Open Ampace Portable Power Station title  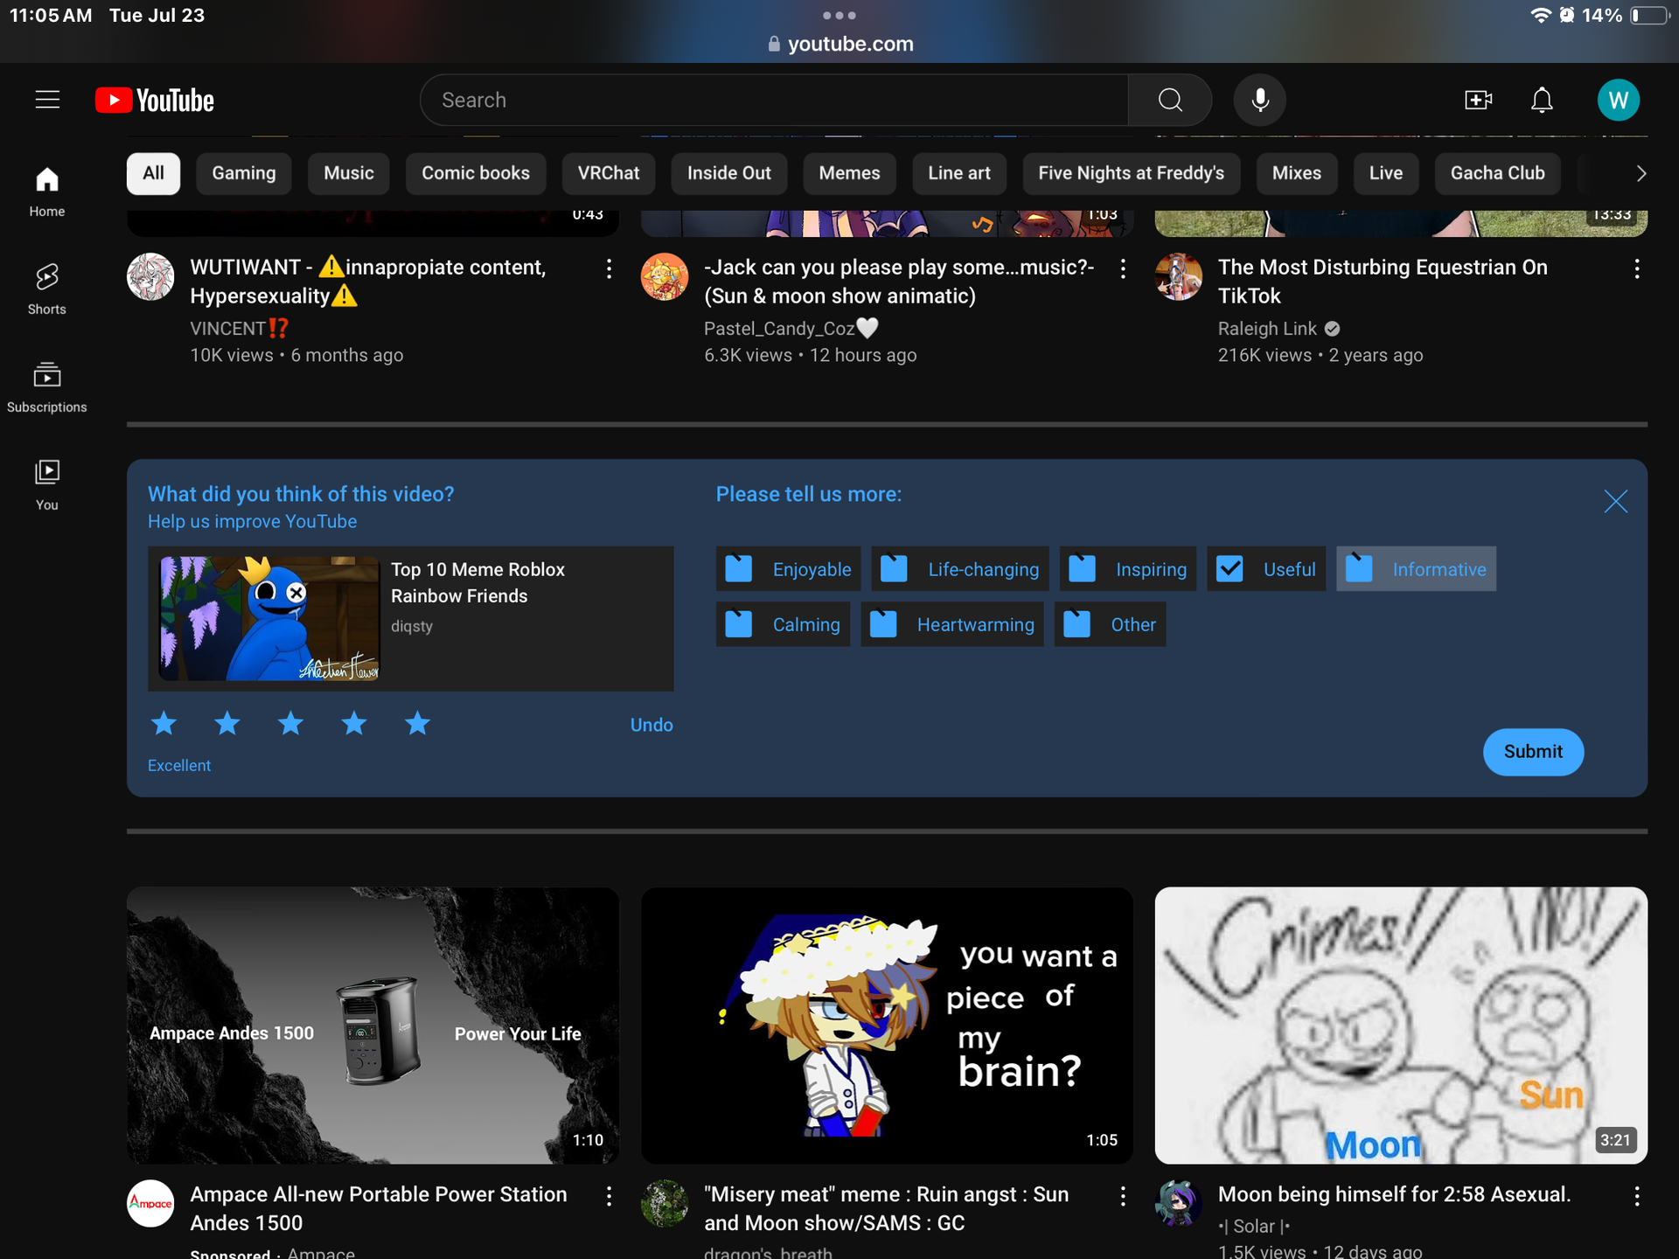point(379,1208)
